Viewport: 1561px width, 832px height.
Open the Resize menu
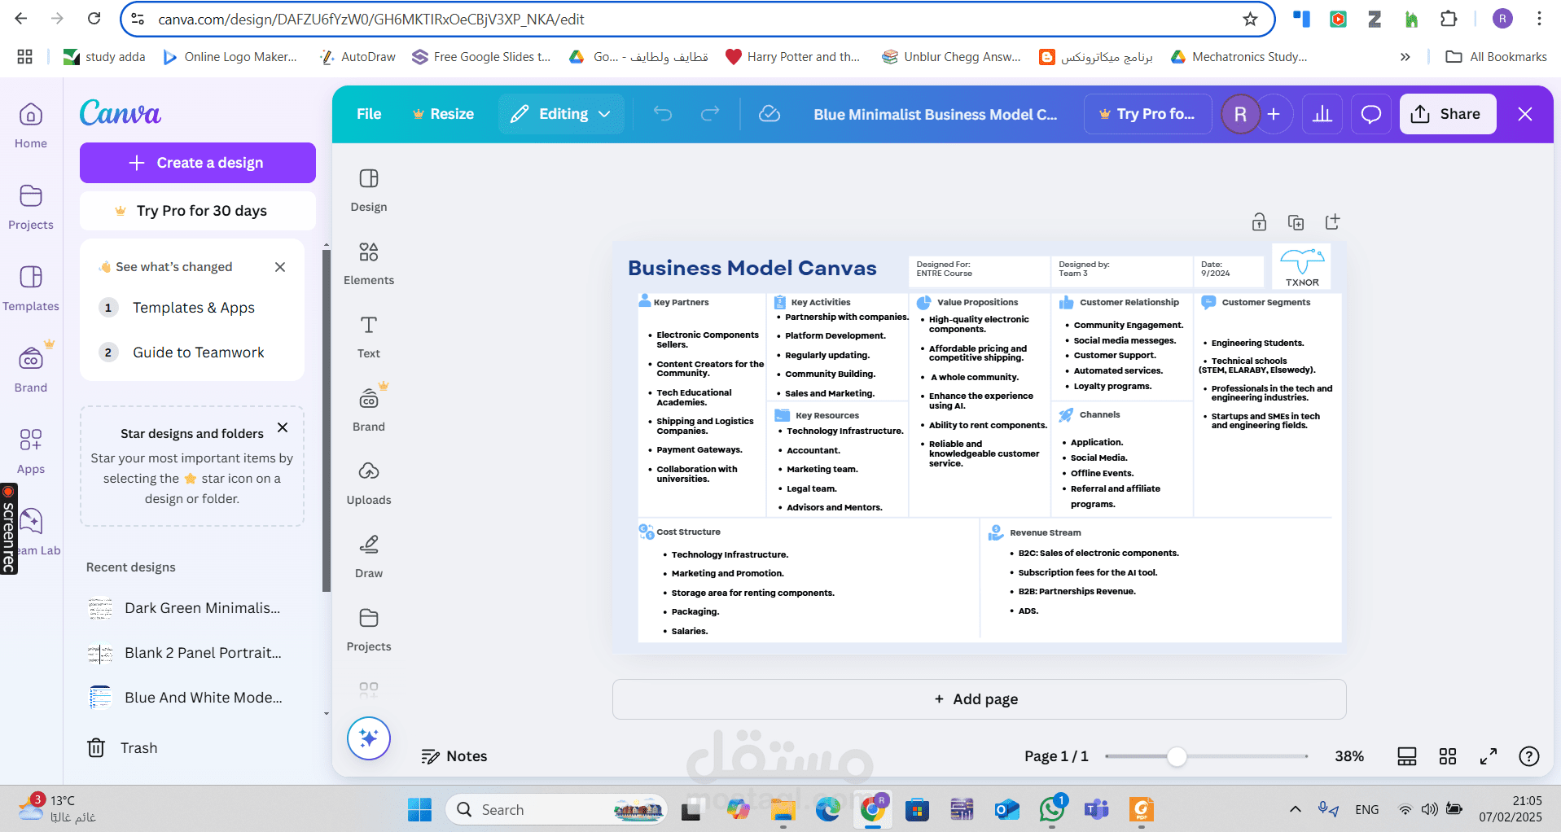(x=443, y=114)
